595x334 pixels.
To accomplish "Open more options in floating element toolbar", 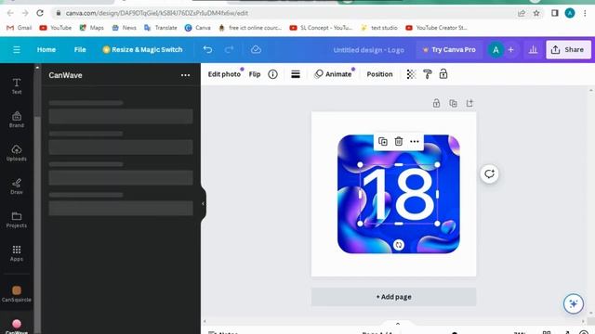I will pos(415,141).
